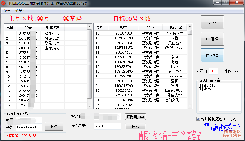
Task: Click the main account list scrollbar thumb
Action: (x=89, y=64)
